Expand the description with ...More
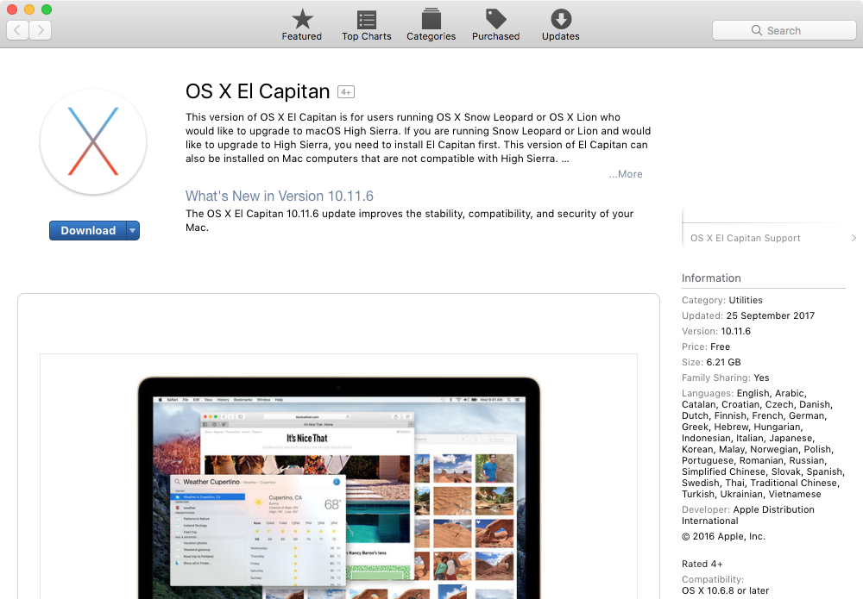863x599 pixels. coord(625,174)
